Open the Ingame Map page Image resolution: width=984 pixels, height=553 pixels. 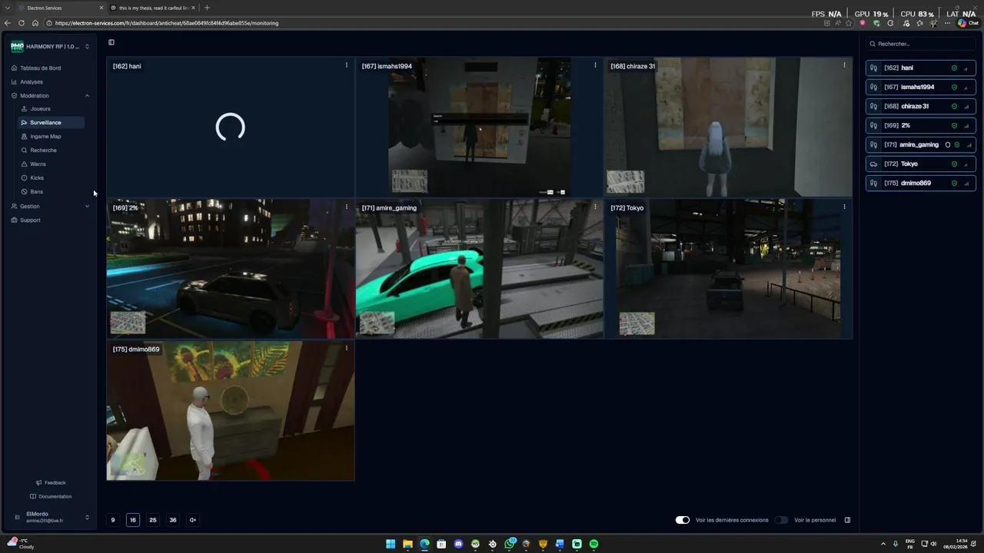(41, 136)
